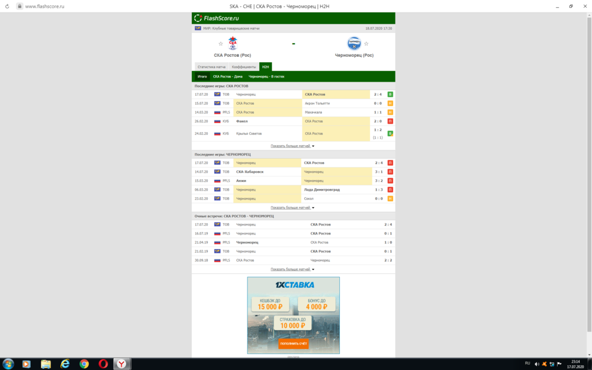Expand more matches under Черноморец games
Viewport: 592px width, 370px height.
(x=292, y=208)
